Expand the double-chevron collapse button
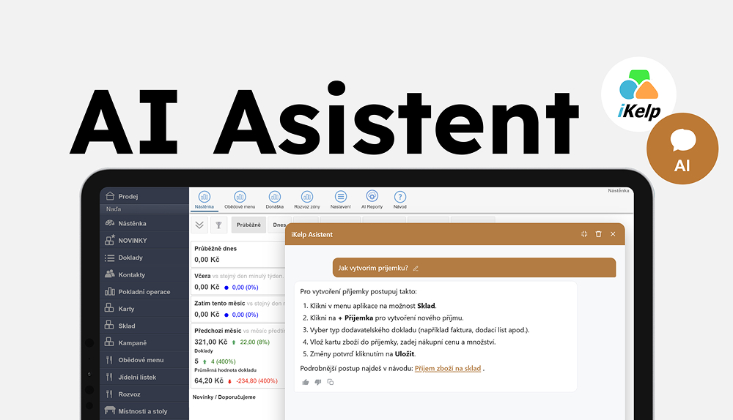This screenshot has height=420, width=733. (x=199, y=225)
